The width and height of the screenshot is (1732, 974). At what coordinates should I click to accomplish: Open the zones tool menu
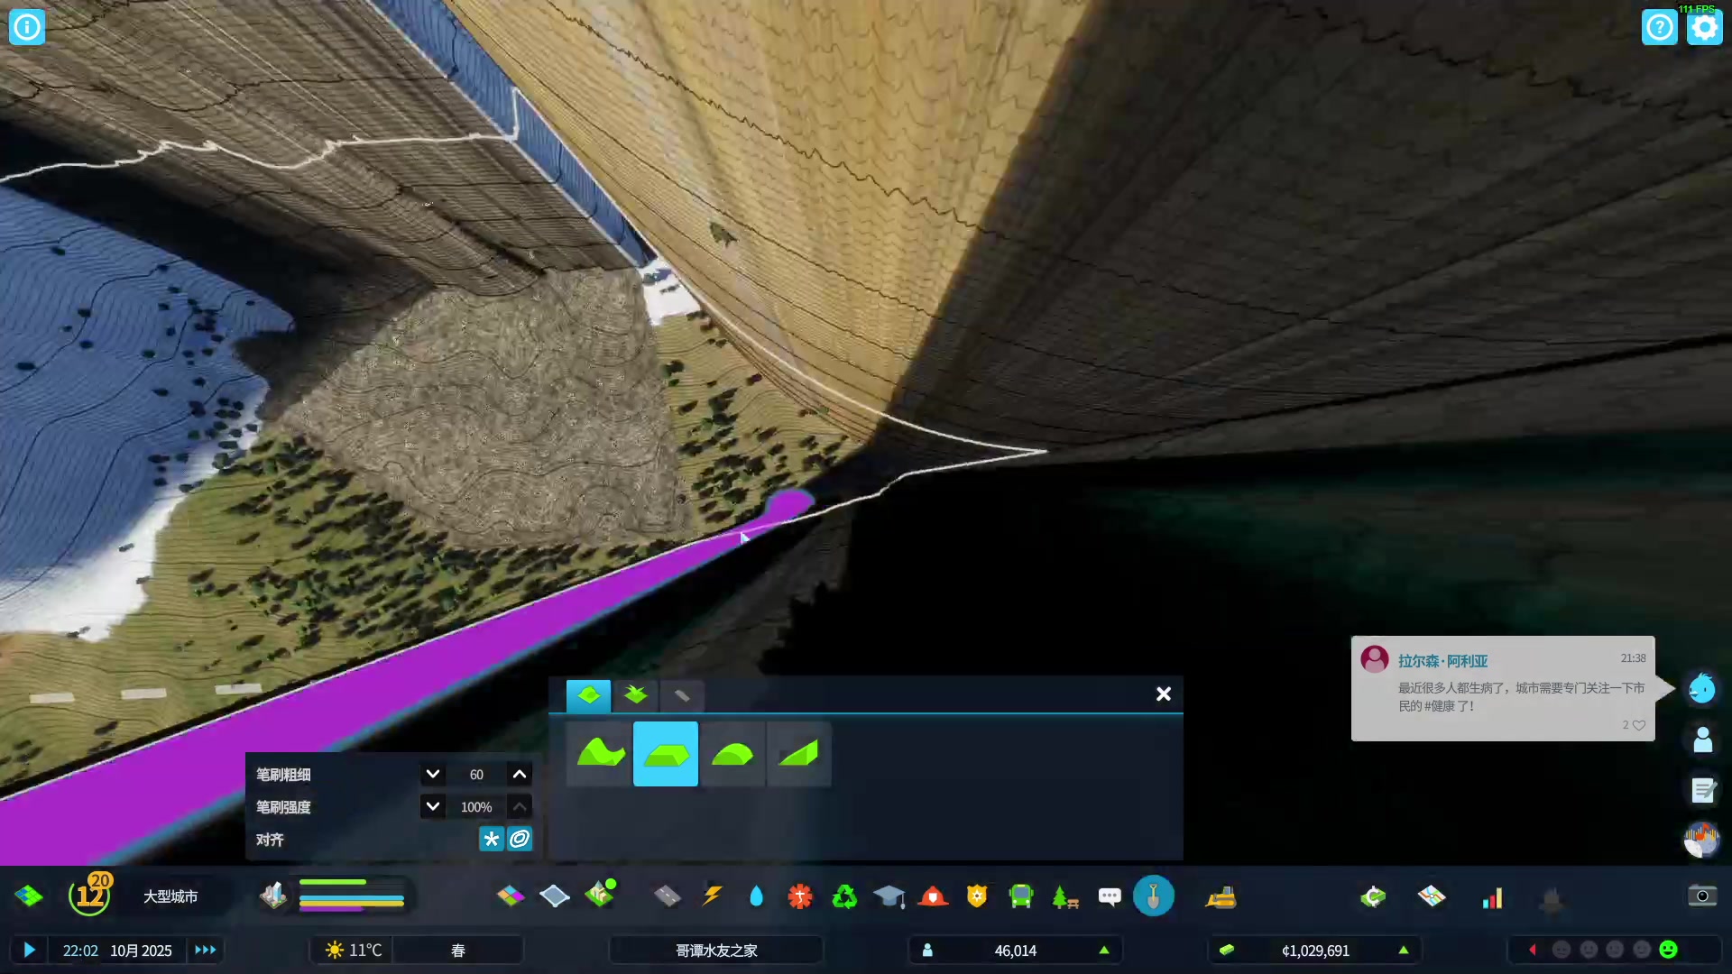(511, 896)
